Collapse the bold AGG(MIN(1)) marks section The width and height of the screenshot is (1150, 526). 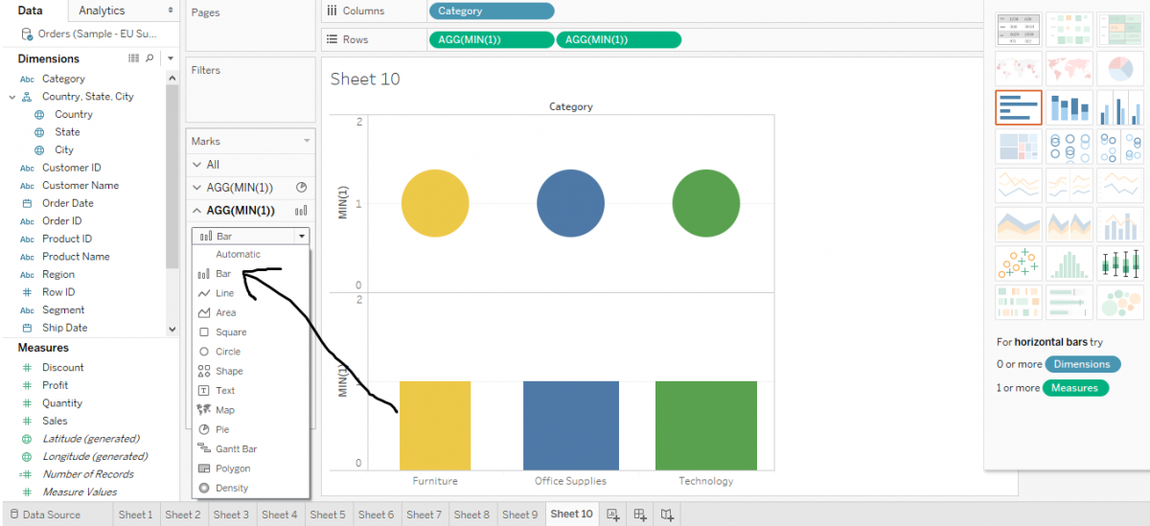tap(197, 211)
